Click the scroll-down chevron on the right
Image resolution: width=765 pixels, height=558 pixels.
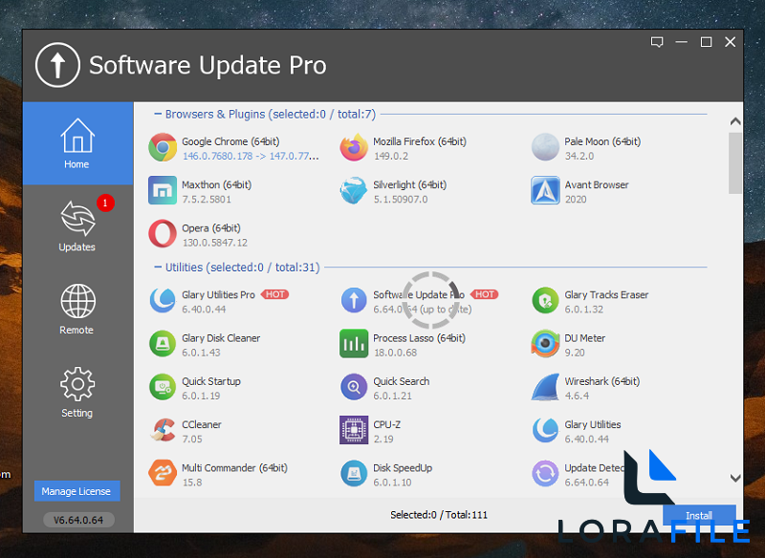point(735,478)
